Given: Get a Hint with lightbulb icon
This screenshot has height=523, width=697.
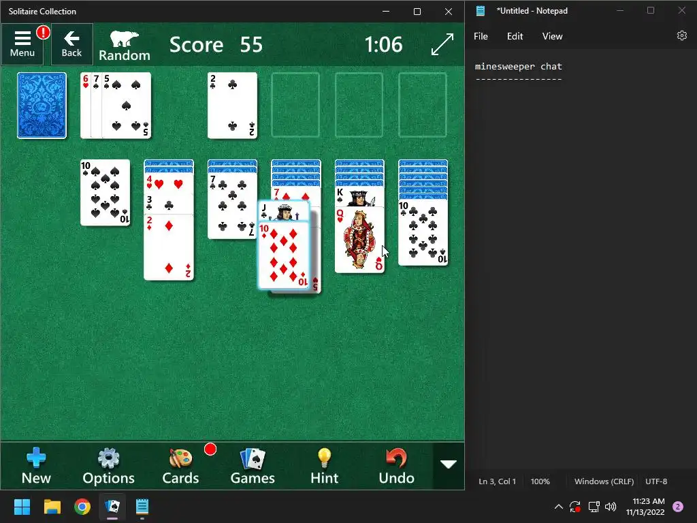Looking at the screenshot, I should point(325,466).
